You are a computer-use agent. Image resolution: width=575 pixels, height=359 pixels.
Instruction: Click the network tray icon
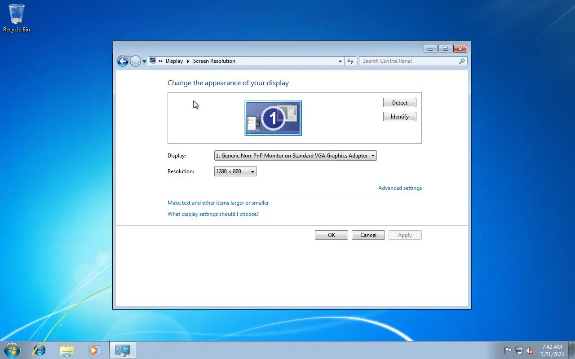[x=519, y=350]
